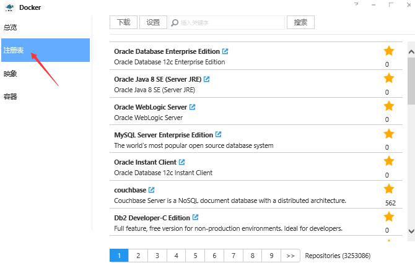Click star of Db2 Developer-C Edition row

click(389, 217)
